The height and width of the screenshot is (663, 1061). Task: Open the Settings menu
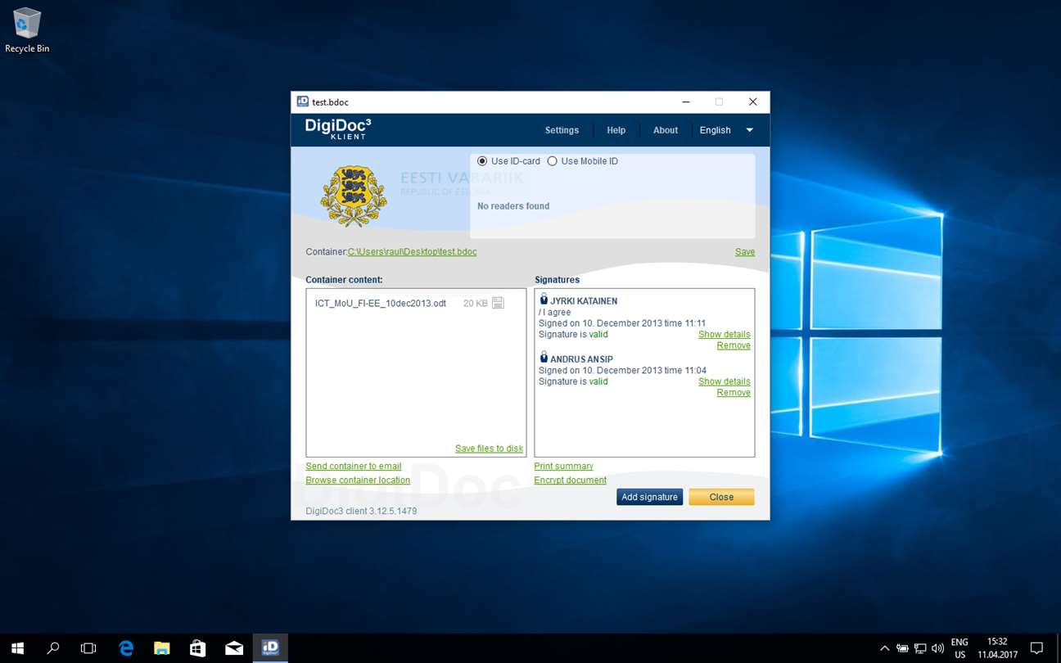(562, 130)
